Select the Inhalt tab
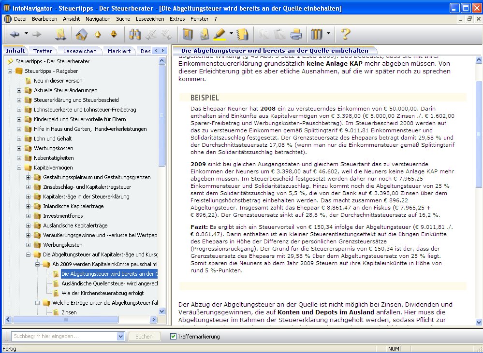This screenshot has height=353, width=483. pyautogui.click(x=15, y=51)
